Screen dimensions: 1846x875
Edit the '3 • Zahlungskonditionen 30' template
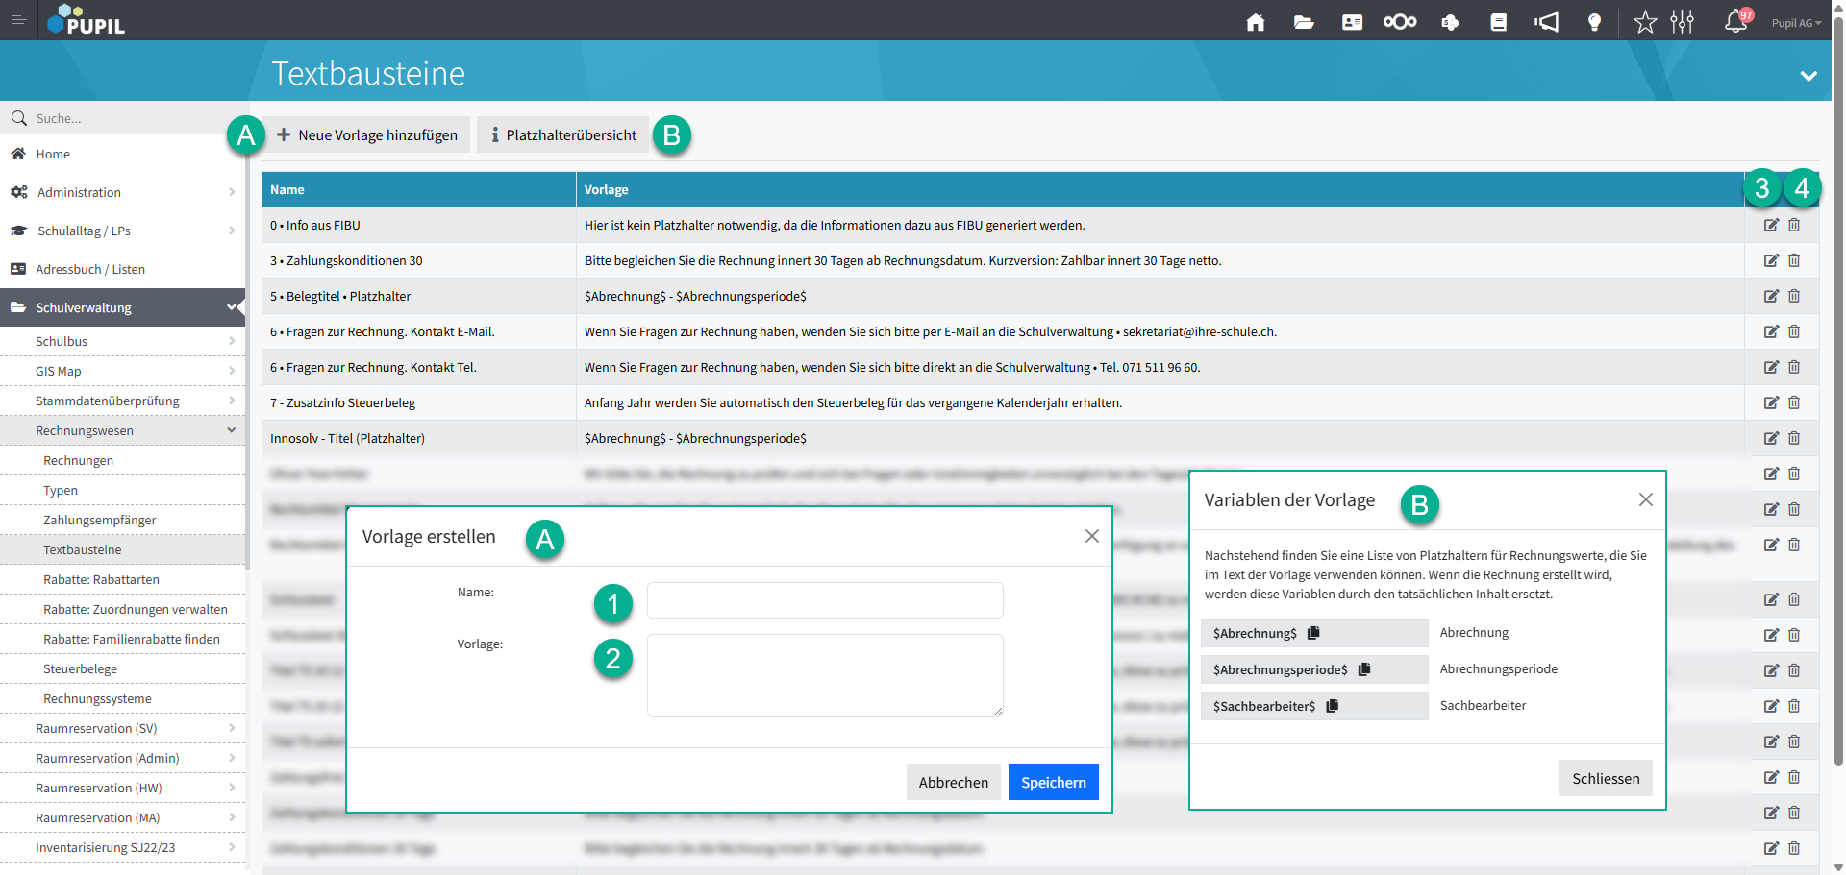tap(1771, 260)
